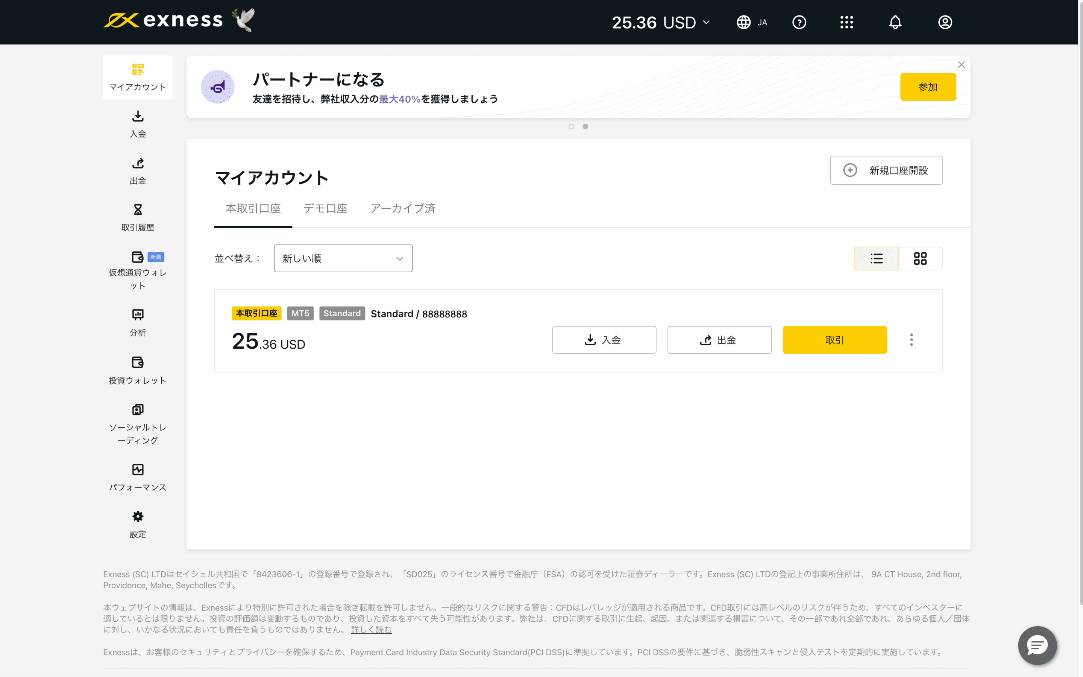Open the 25.36 USD balance dropdown
Viewport: 1083px width, 677px height.
click(661, 23)
